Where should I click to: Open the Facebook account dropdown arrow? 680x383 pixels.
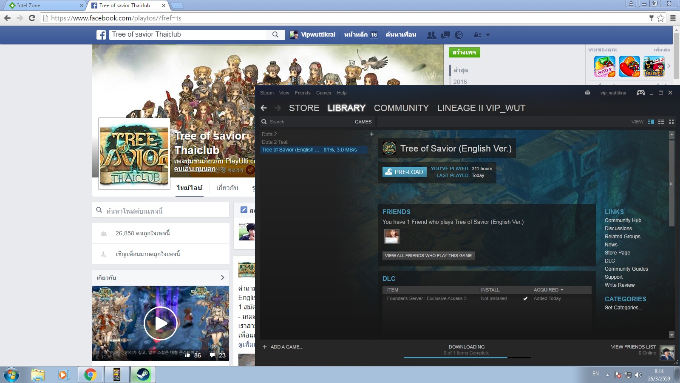tap(488, 35)
